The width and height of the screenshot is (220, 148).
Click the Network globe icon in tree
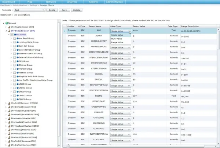(x=6, y=23)
